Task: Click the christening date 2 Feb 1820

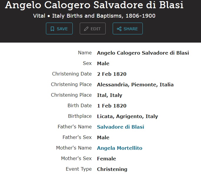Action: coord(112,74)
